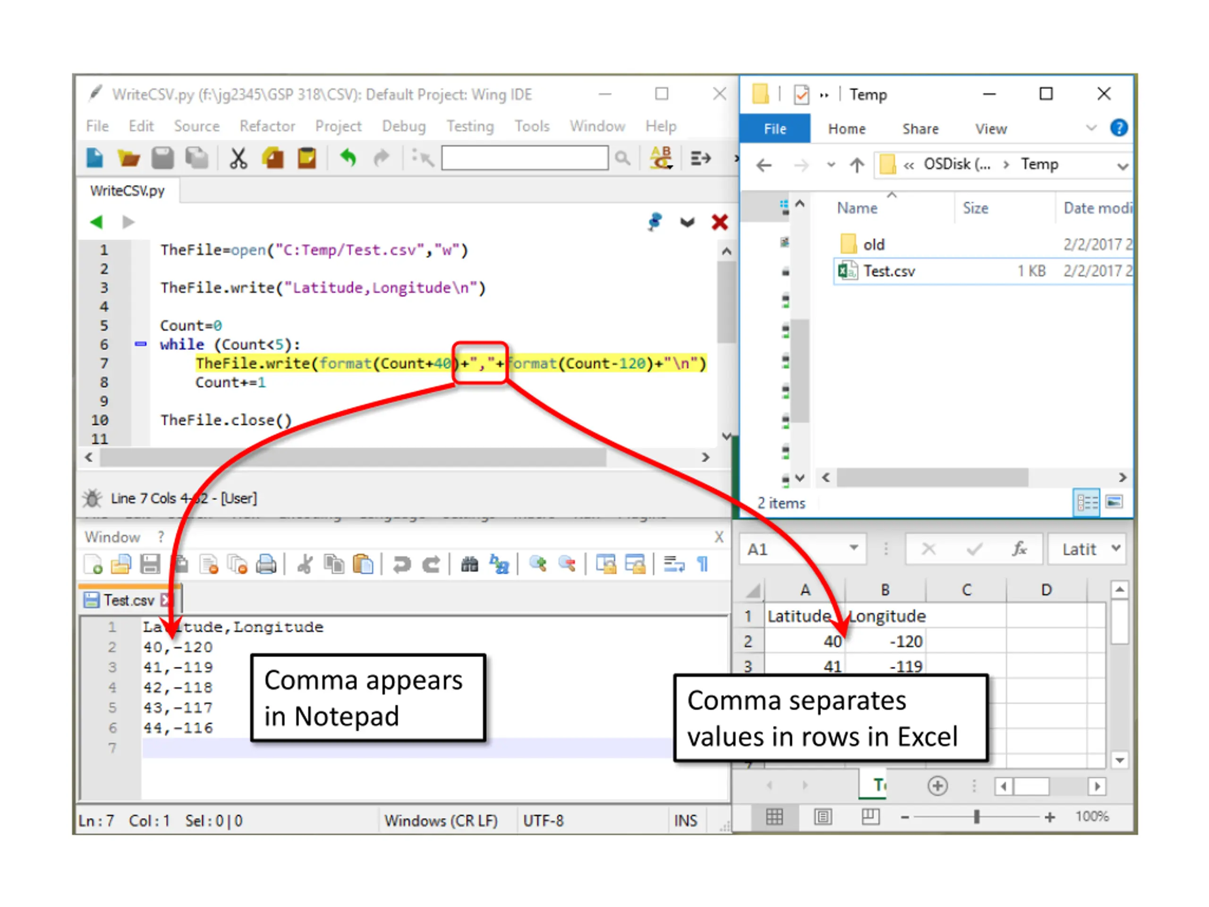The width and height of the screenshot is (1209, 907).
Task: Open Refactor menu in Wing IDE
Action: pos(267,126)
